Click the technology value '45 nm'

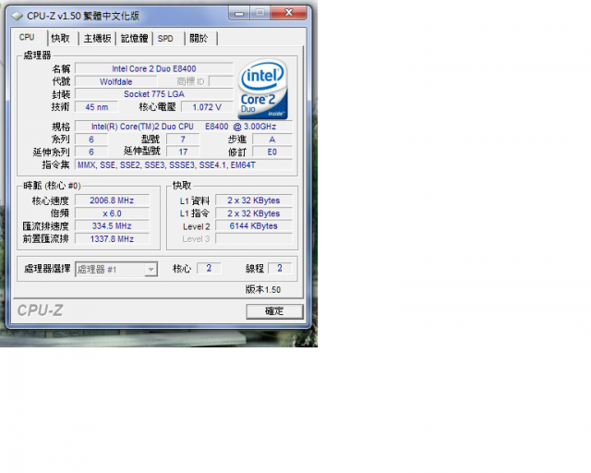96,107
